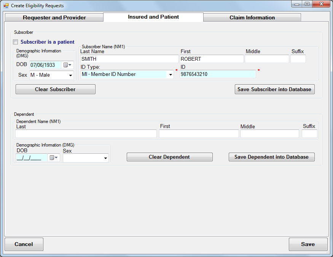The image size is (333, 257).
Task: Click the subscriber First name field showing ROBERT
Action: [211, 59]
